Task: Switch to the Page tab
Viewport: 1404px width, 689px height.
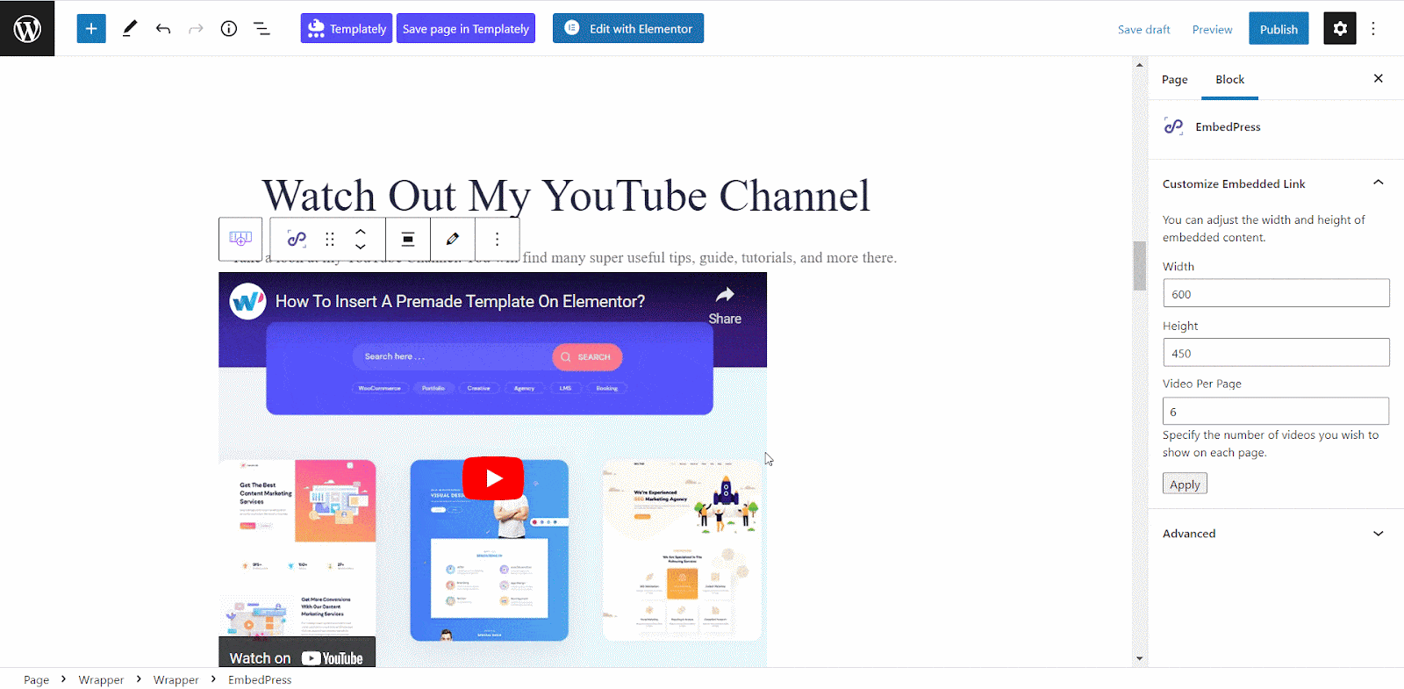Action: 1174,79
